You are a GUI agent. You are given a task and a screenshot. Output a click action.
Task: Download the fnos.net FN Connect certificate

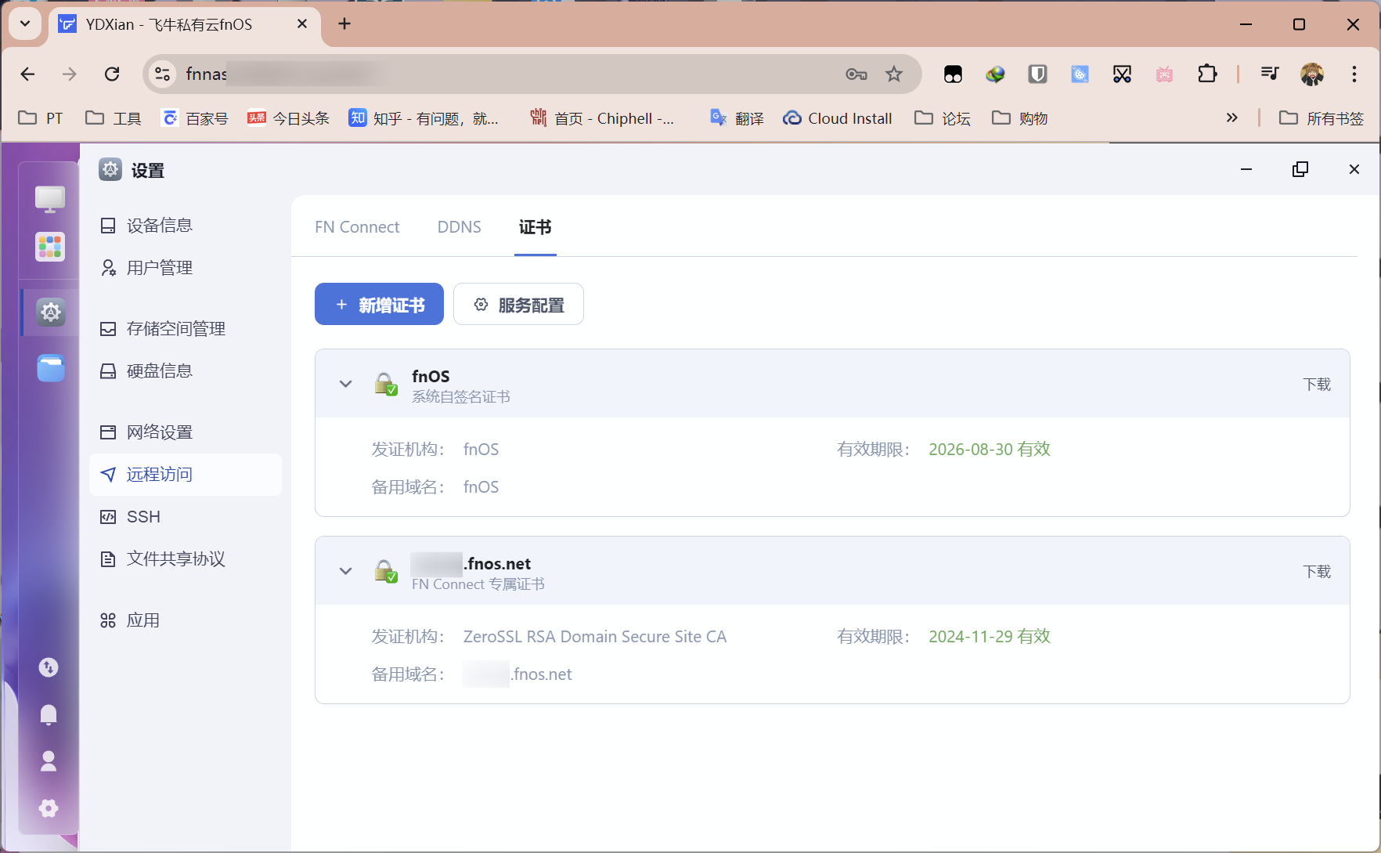[x=1317, y=571]
